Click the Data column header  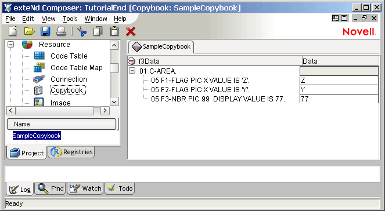340,61
